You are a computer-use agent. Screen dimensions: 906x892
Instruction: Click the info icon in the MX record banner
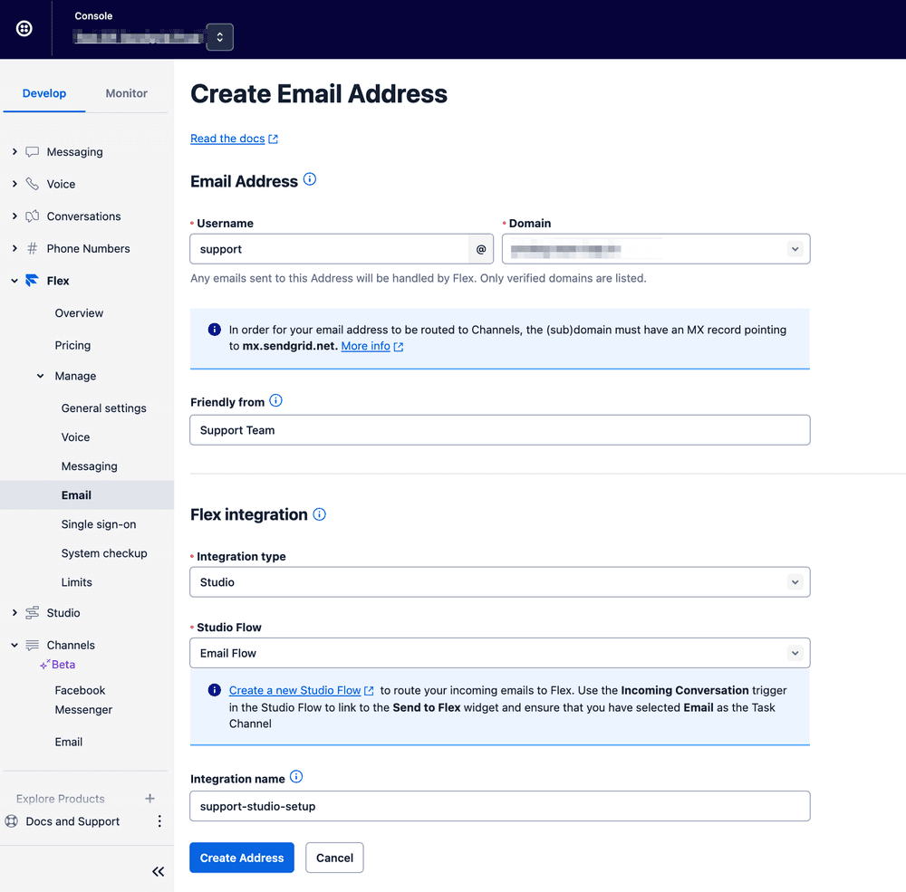[214, 329]
